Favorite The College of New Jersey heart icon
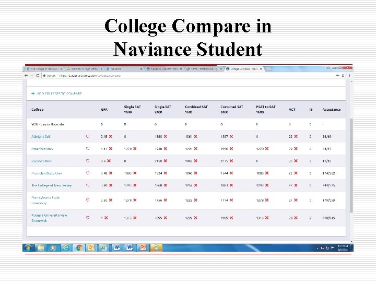The image size is (376, 282). pyautogui.click(x=88, y=185)
